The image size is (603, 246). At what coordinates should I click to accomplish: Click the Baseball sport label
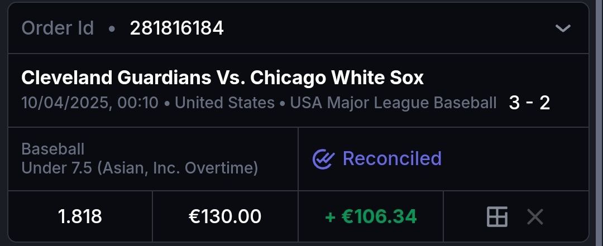(53, 149)
